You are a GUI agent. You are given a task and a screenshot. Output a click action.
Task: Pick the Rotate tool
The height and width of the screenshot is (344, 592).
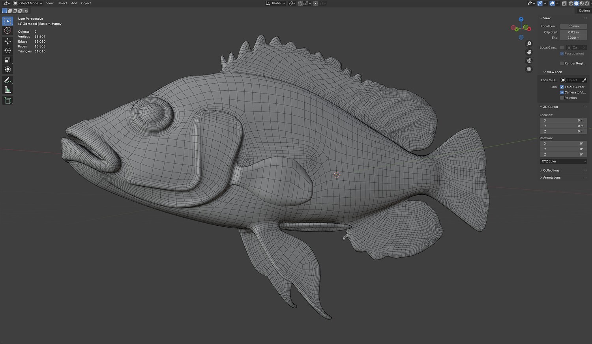click(7, 50)
